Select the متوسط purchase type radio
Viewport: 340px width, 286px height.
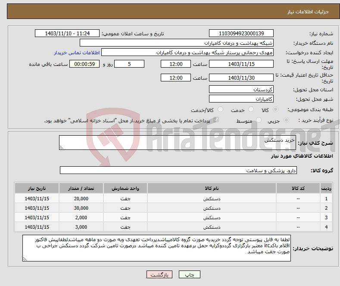tap(259, 120)
